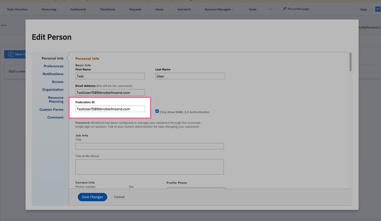Click the pin icon beside Pin current page
This screenshot has height=221, width=381.
coord(284,9)
